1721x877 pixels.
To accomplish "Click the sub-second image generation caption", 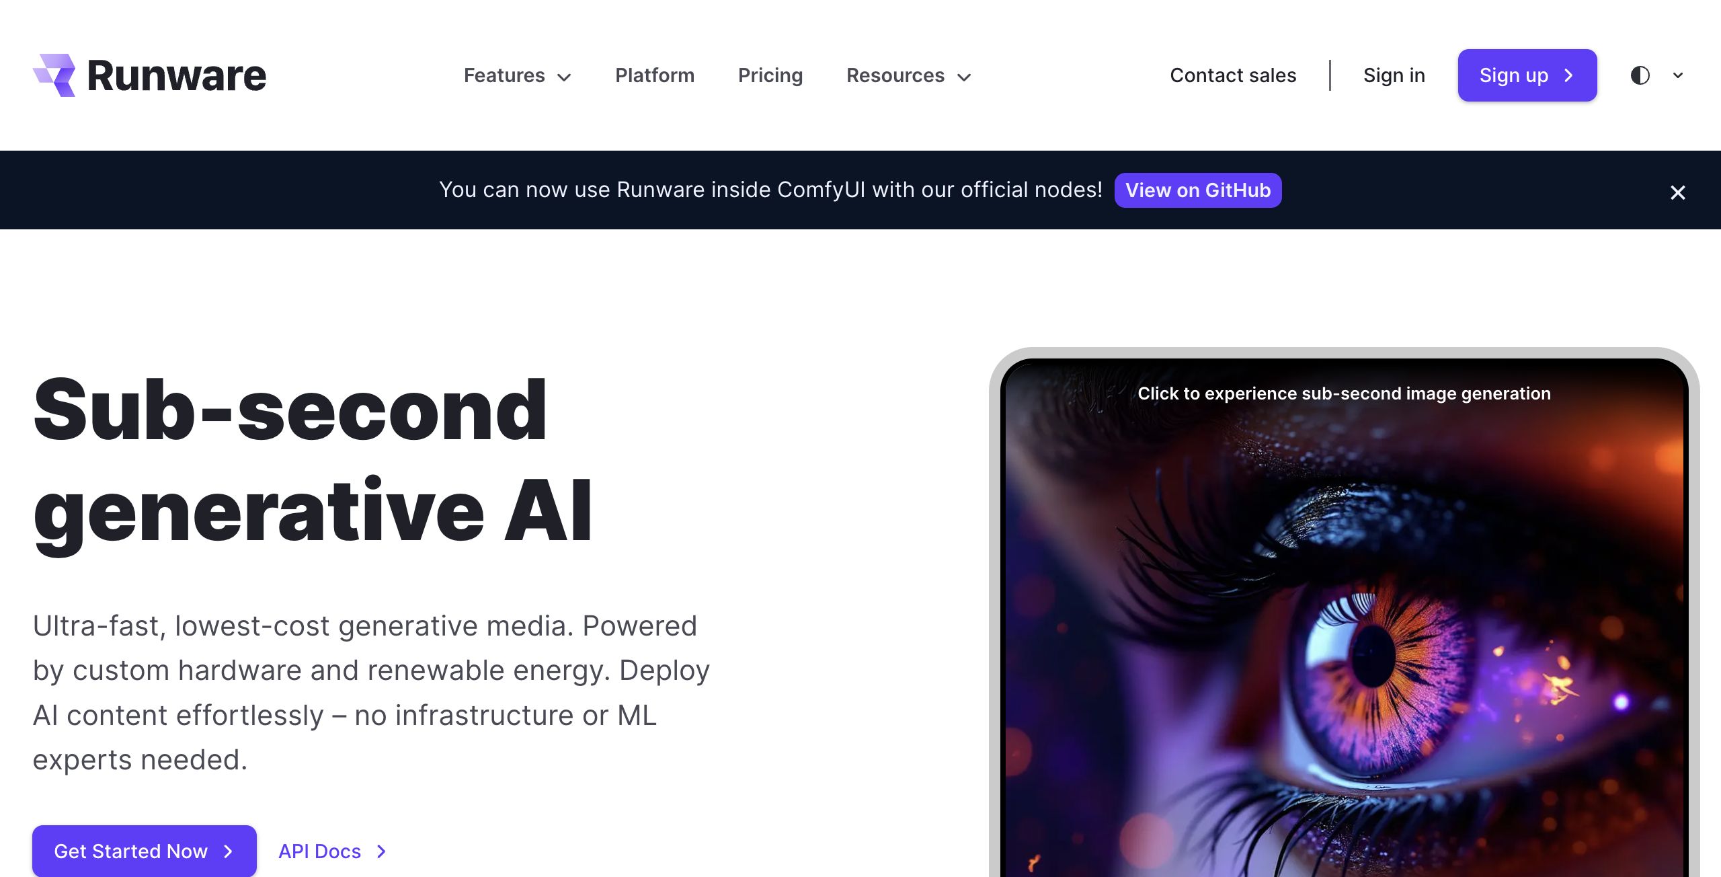I will click(1345, 393).
